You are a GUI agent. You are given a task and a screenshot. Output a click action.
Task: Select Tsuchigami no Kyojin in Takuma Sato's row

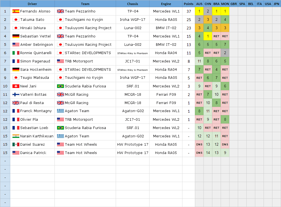pyautogui.click(x=84, y=20)
